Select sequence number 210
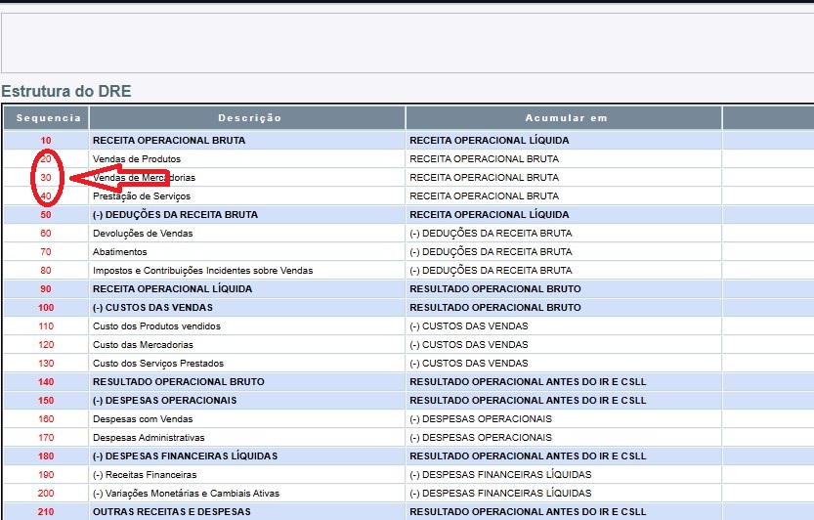Screen dimensions: 814x520 pos(46,512)
